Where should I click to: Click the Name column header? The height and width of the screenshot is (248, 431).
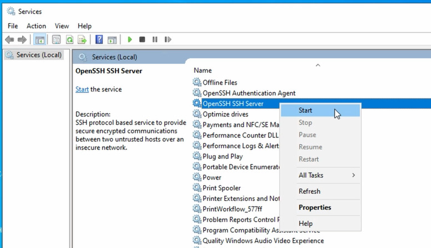[x=203, y=70]
